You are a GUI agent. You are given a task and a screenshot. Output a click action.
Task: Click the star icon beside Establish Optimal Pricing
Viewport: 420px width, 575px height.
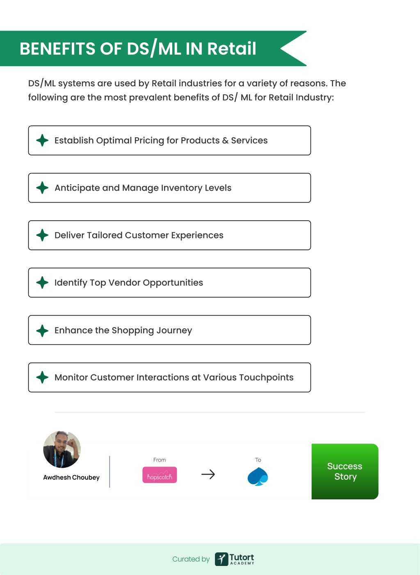[42, 141]
